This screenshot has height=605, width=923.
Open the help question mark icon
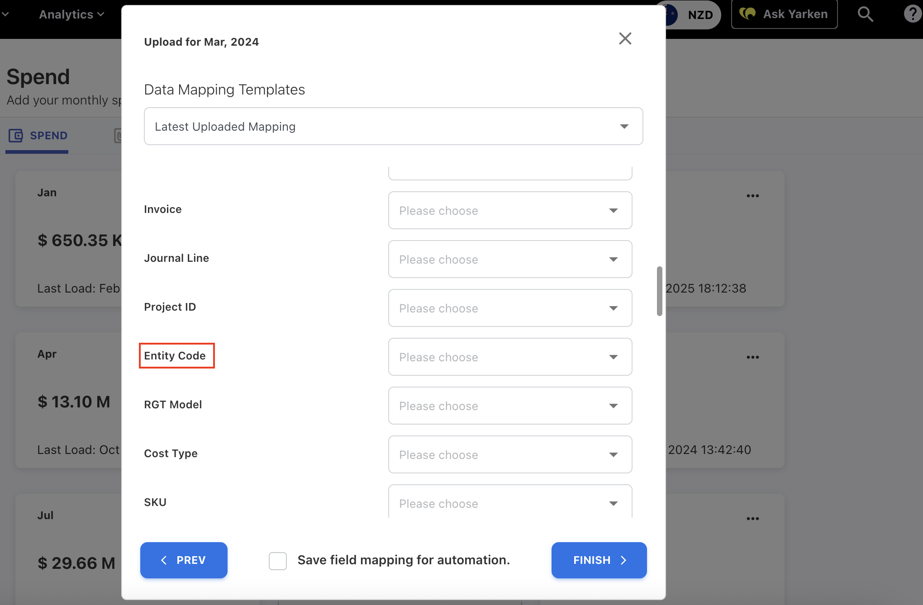tap(912, 14)
